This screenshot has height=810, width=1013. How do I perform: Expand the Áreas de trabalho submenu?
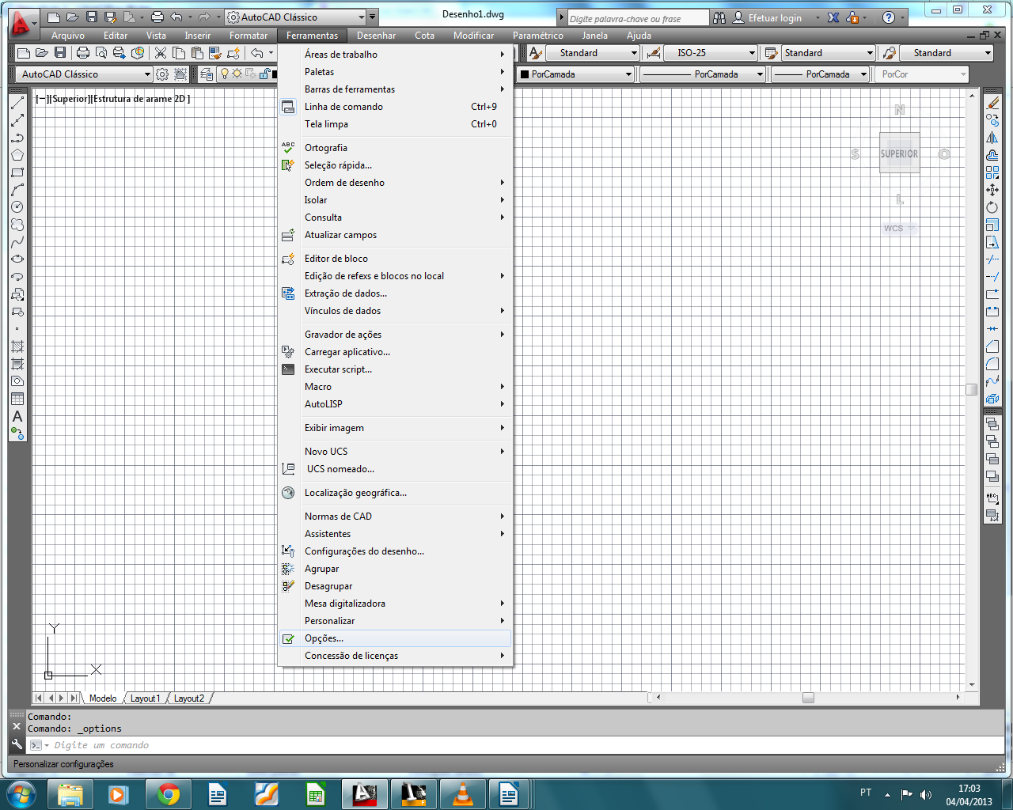coord(396,55)
